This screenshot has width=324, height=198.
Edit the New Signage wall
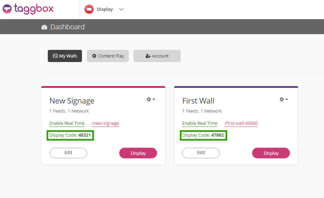click(x=68, y=153)
